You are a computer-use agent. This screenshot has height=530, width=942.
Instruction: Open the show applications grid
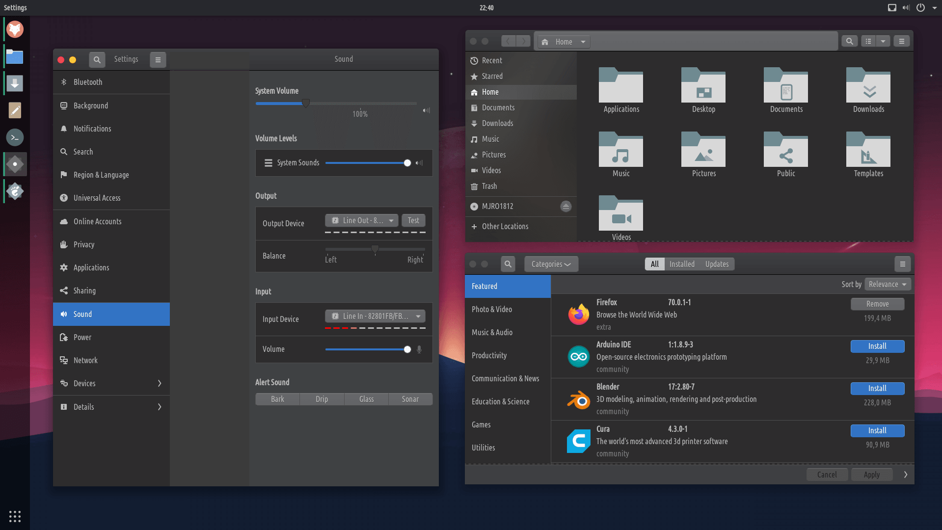[x=15, y=516]
